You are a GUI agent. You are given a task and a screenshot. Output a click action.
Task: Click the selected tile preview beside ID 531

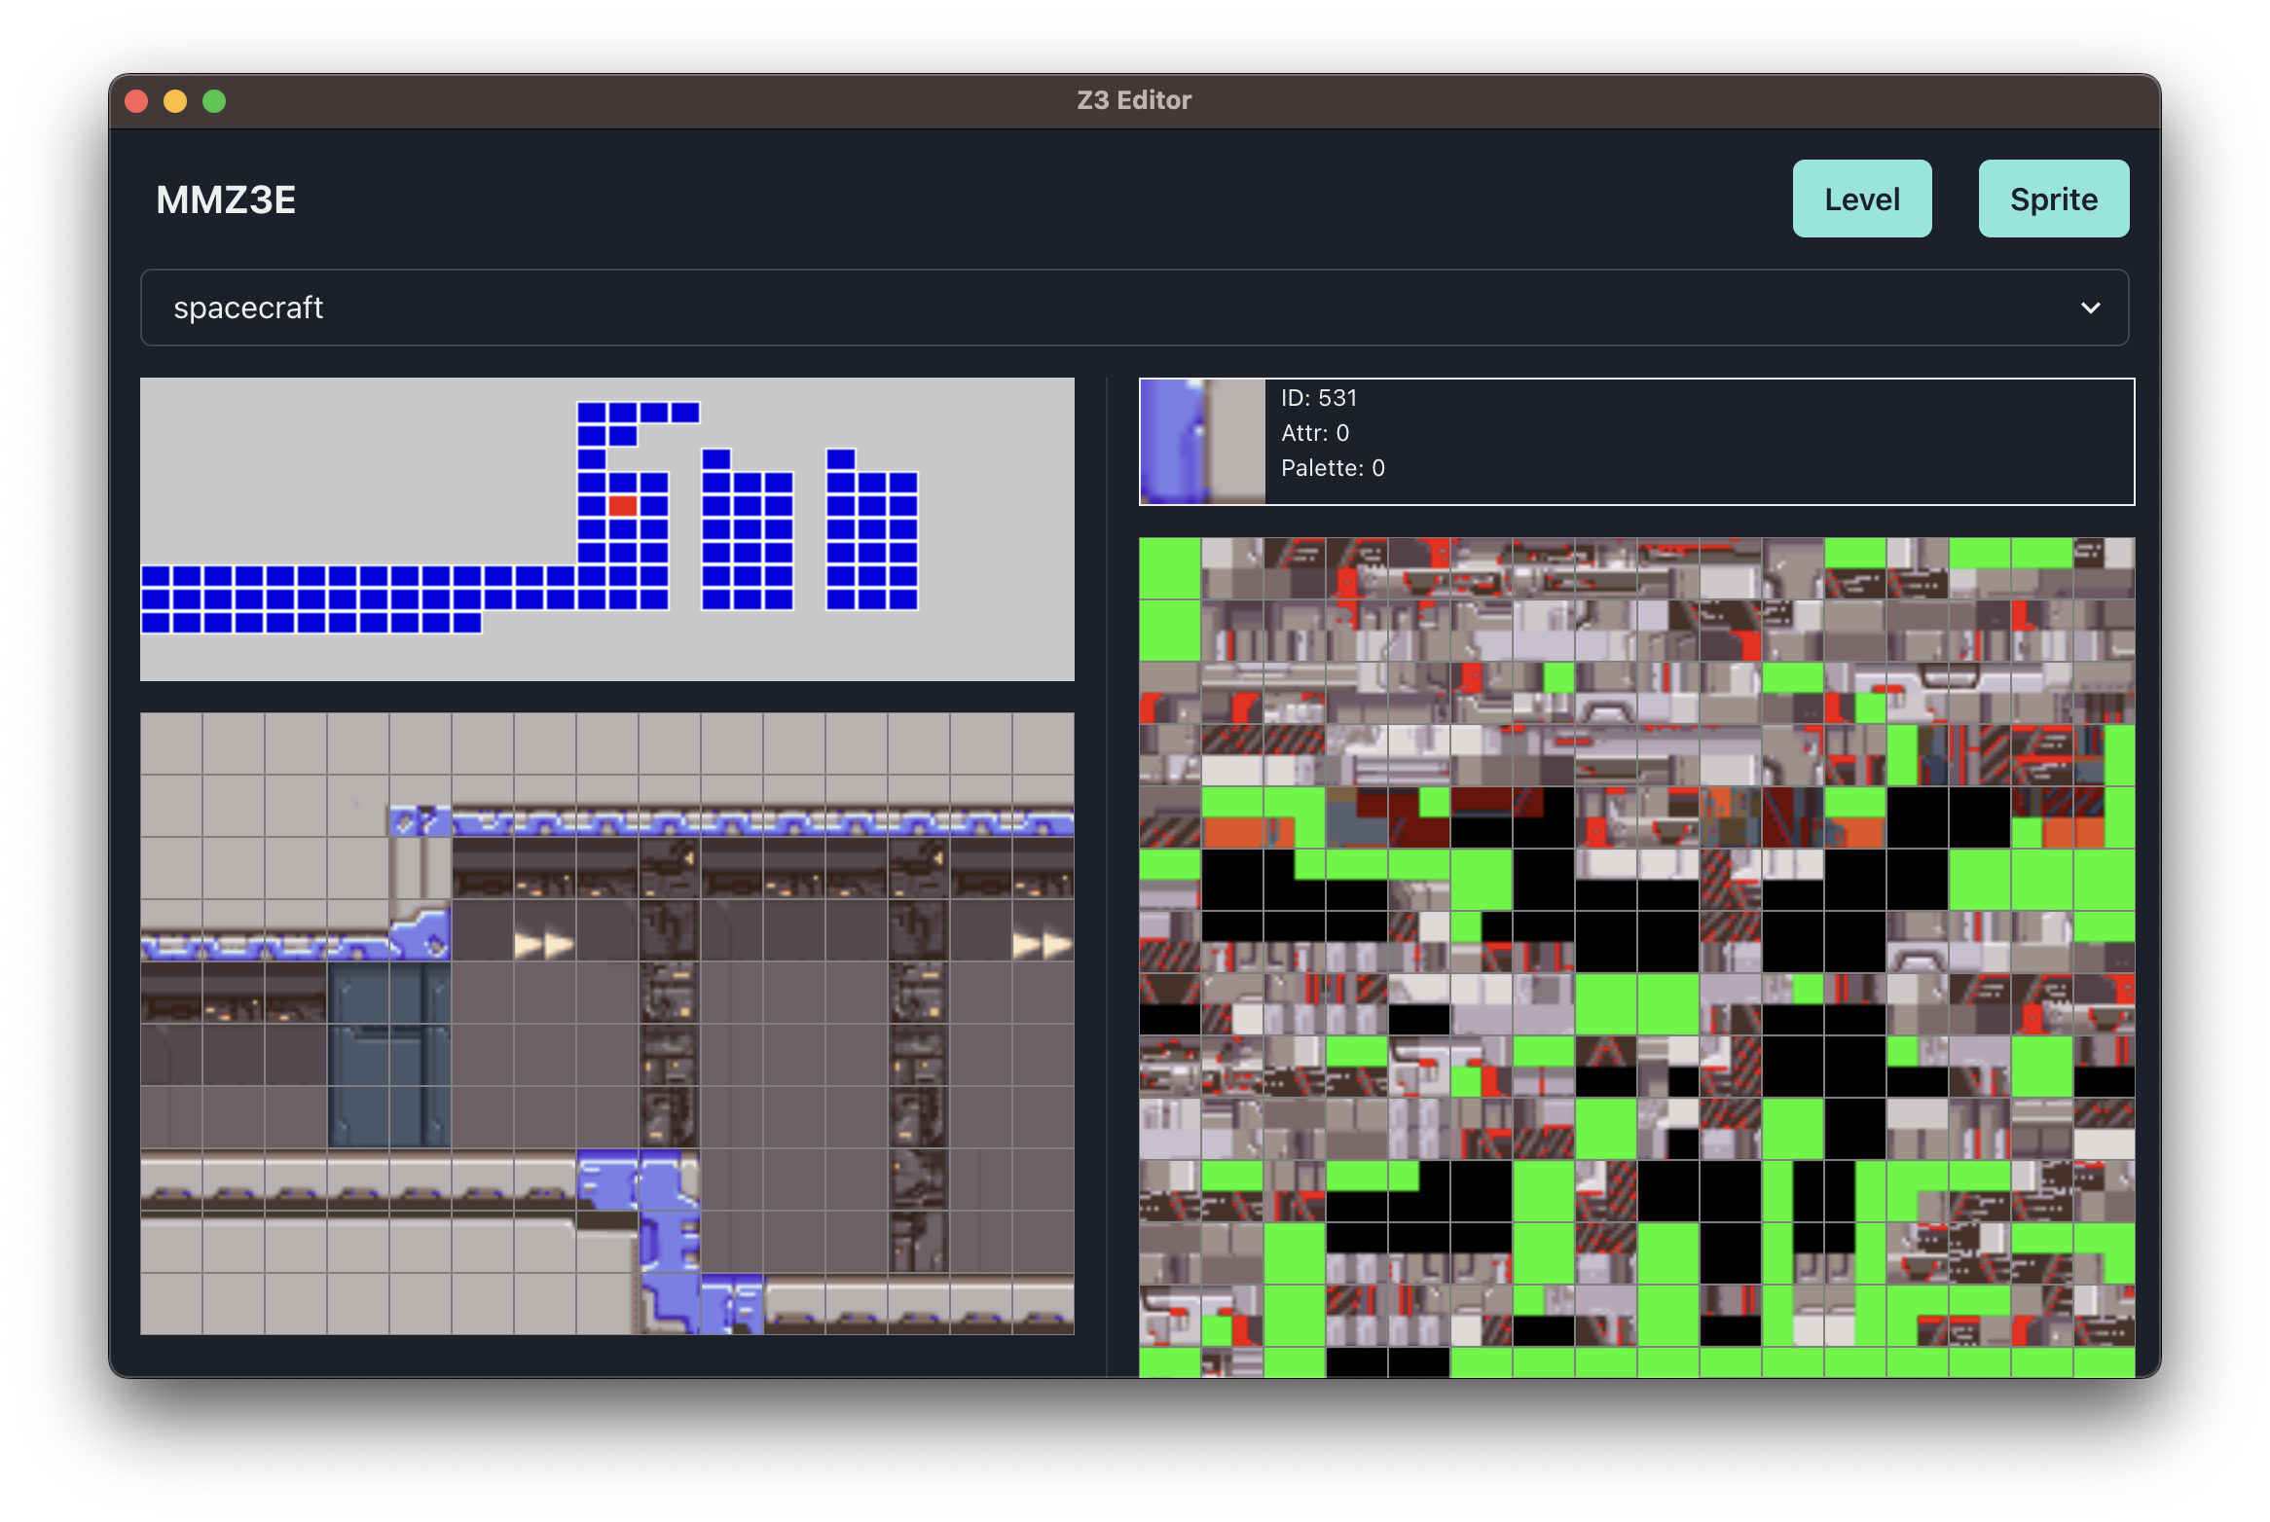pos(1202,442)
